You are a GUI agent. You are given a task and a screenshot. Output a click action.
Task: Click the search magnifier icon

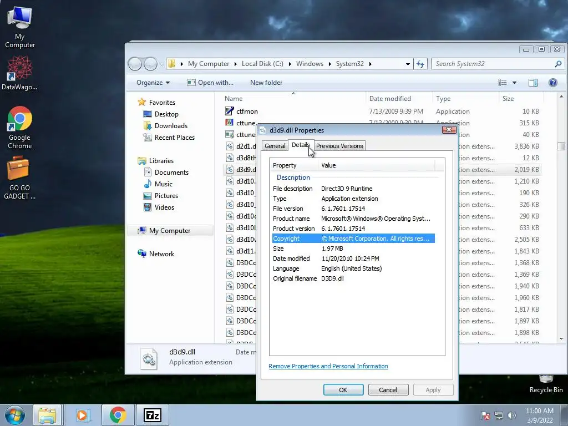pos(558,64)
